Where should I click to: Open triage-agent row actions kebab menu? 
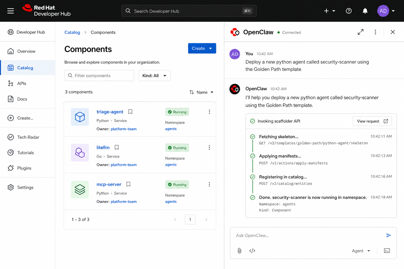209,112
